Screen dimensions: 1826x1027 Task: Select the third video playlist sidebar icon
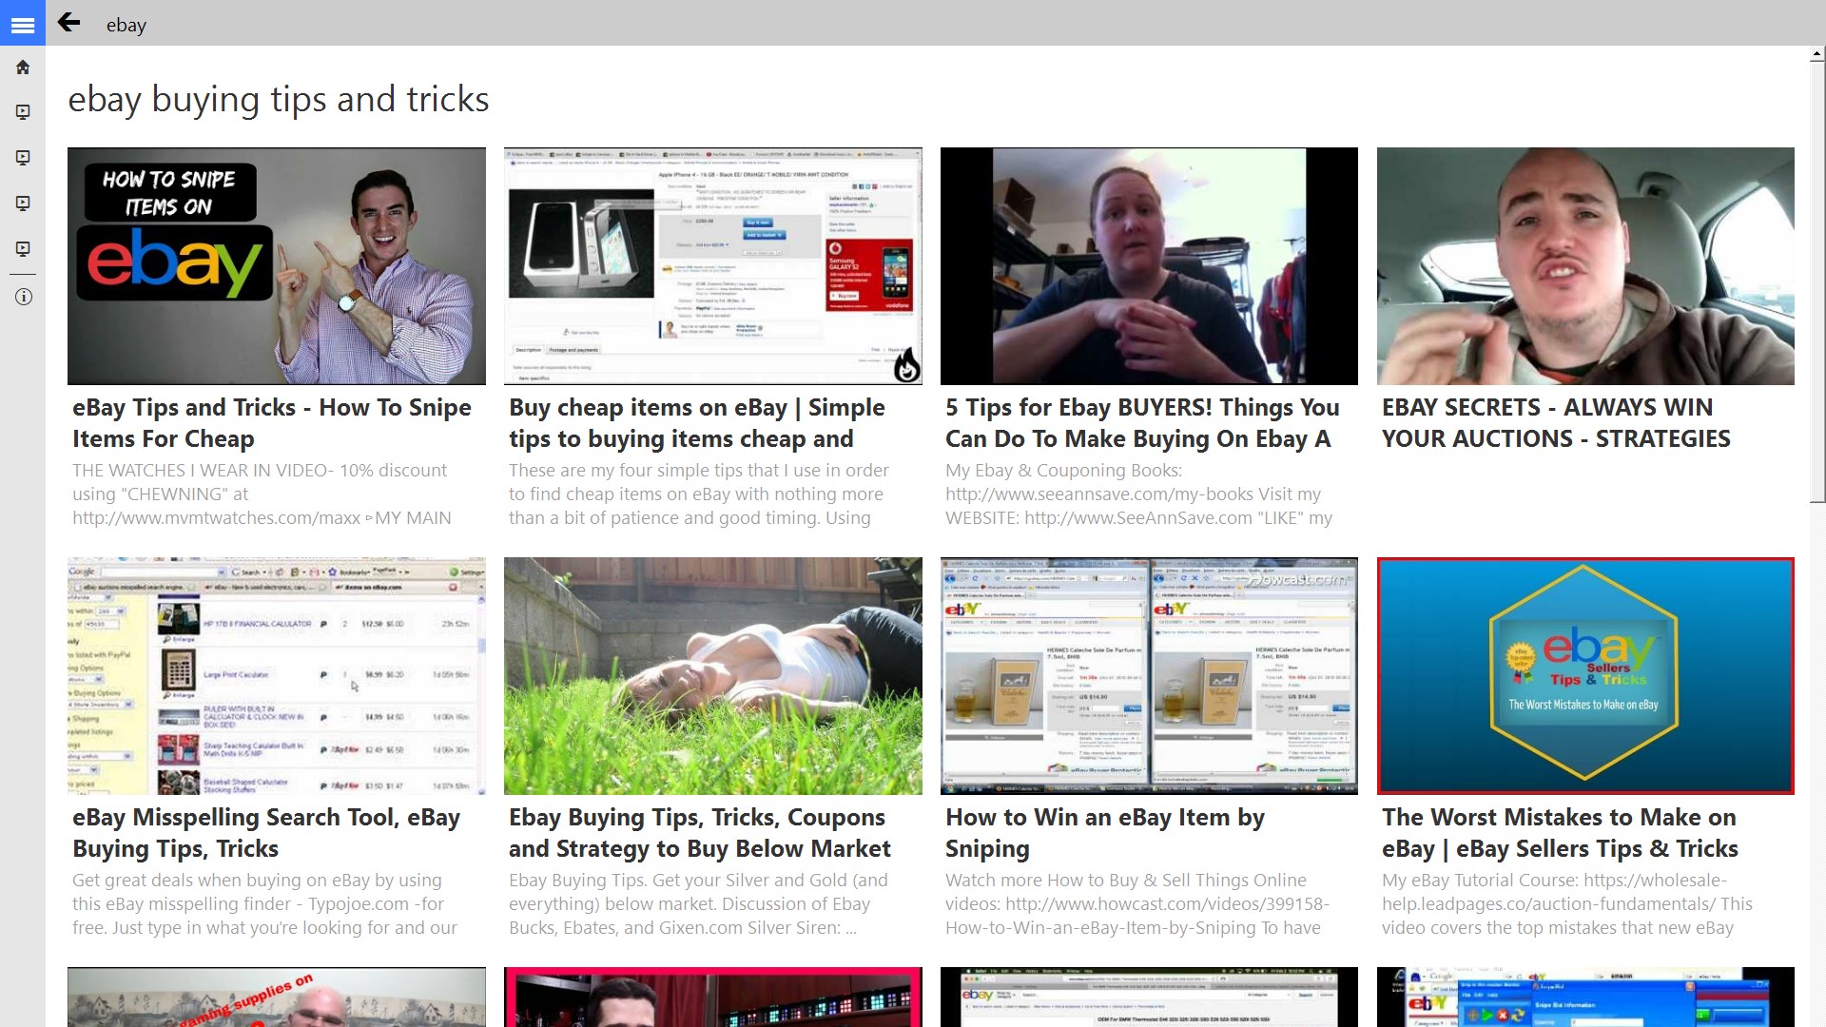pos(23,203)
